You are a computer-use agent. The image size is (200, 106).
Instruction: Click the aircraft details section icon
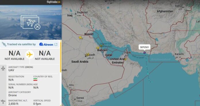tap(3, 68)
